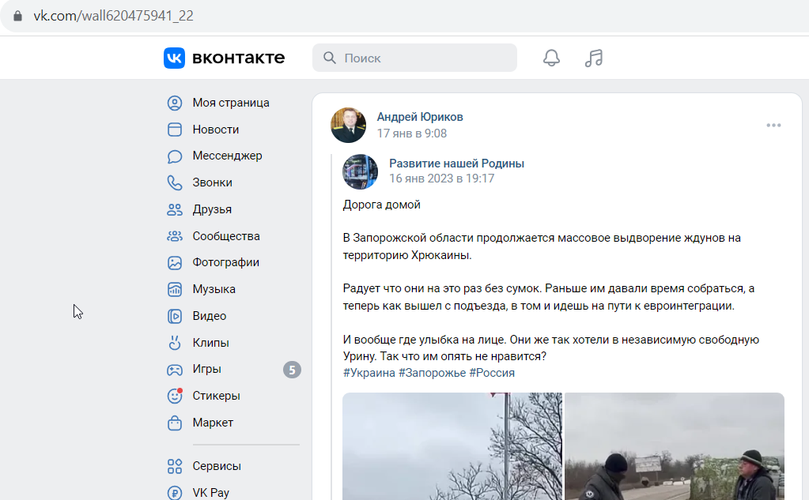
Task: Open Моя страница from sidebar
Action: click(231, 103)
